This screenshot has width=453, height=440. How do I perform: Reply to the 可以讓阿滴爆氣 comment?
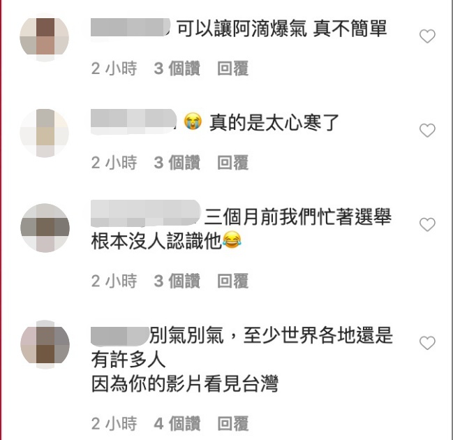[x=233, y=68]
